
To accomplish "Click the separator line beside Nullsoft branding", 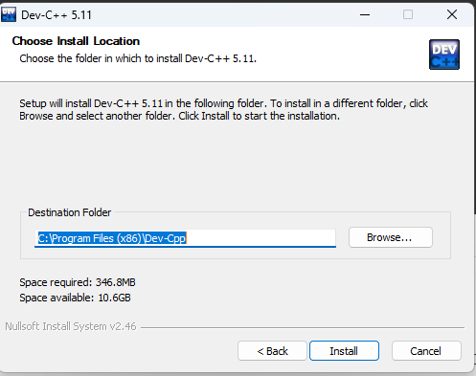I will pos(303,327).
